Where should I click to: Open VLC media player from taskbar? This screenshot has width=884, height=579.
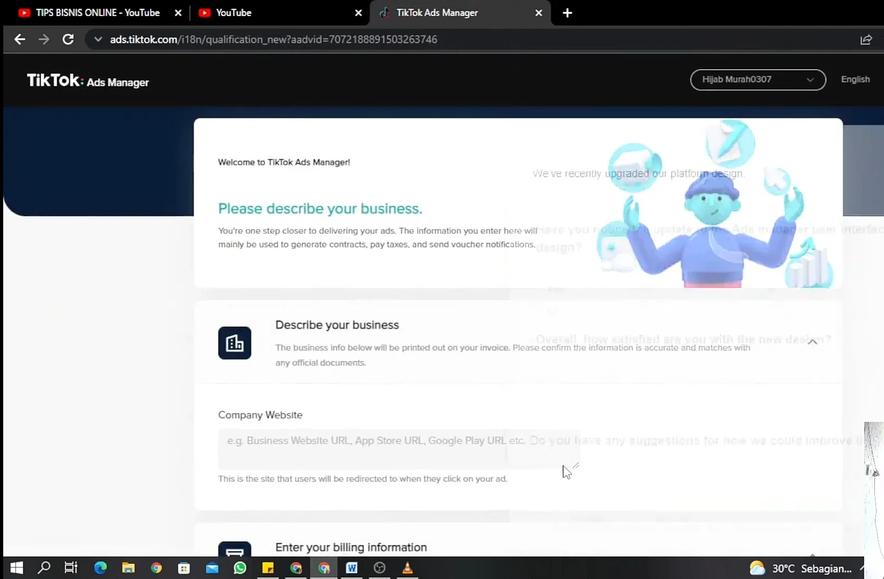407,568
